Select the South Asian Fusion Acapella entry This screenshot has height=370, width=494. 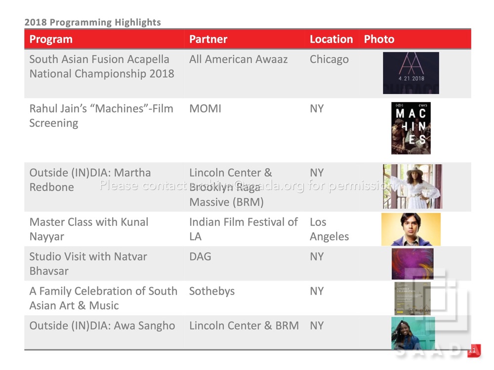102,67
